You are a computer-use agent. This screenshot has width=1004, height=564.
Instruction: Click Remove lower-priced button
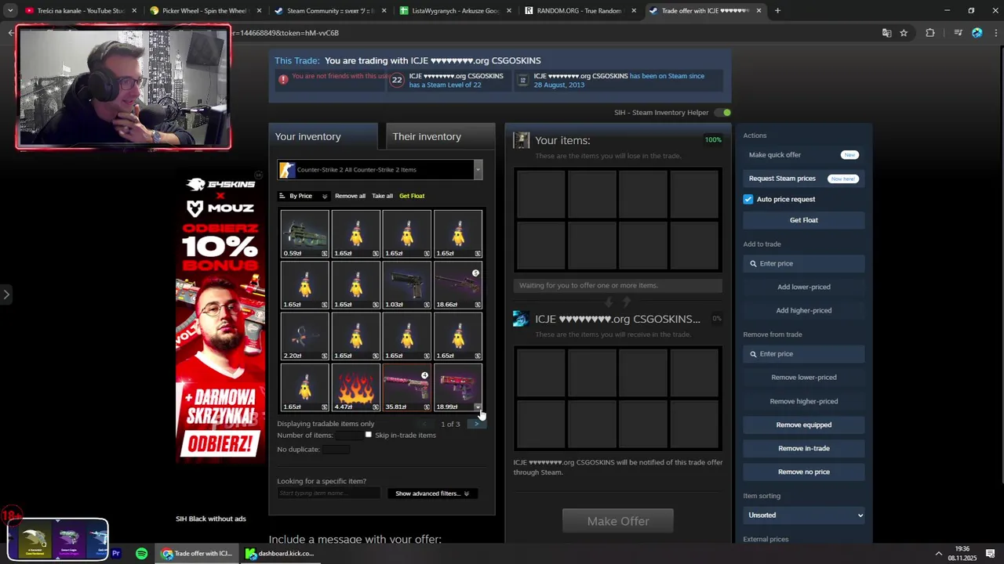[804, 378]
